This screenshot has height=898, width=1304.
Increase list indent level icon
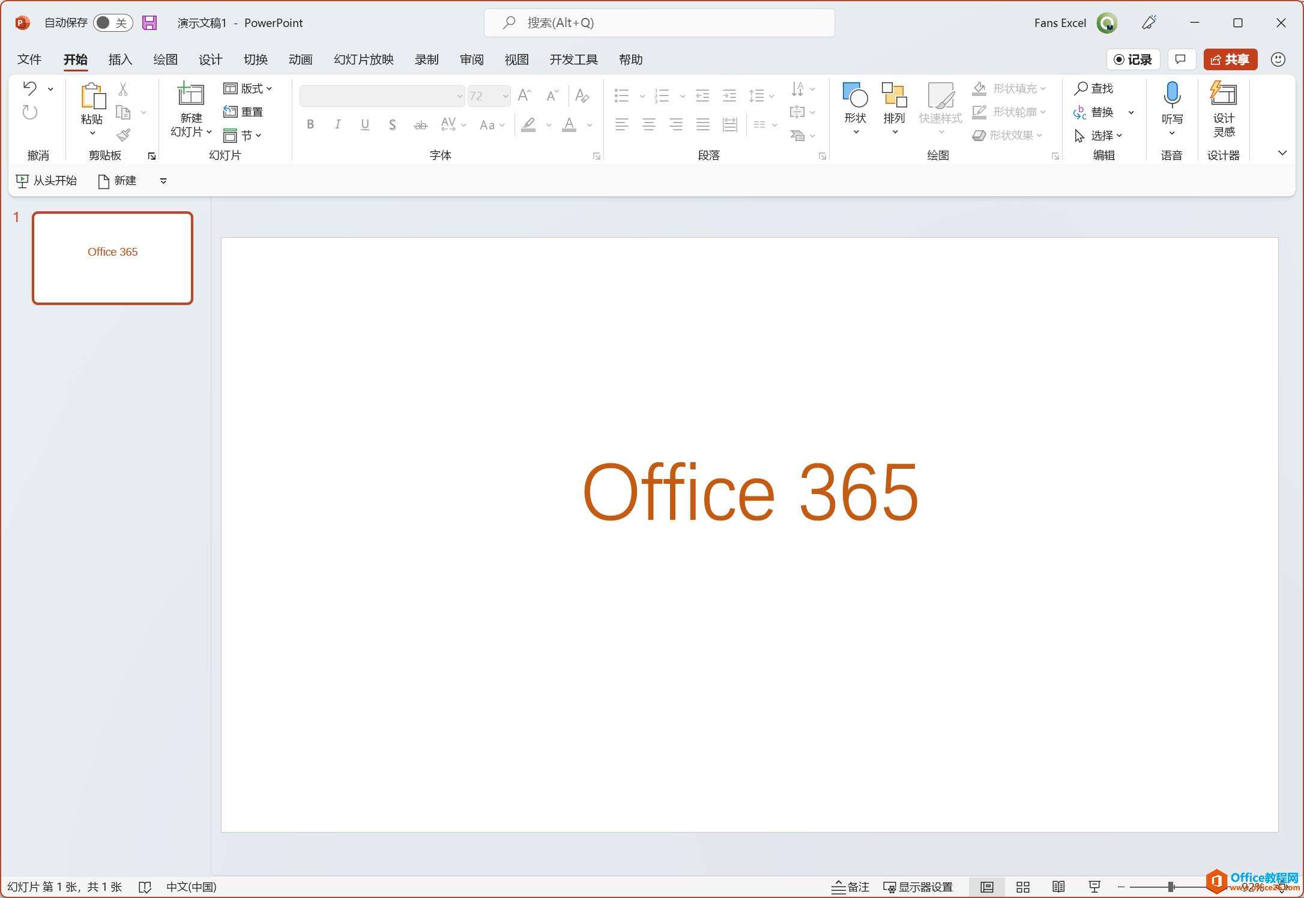pos(729,95)
